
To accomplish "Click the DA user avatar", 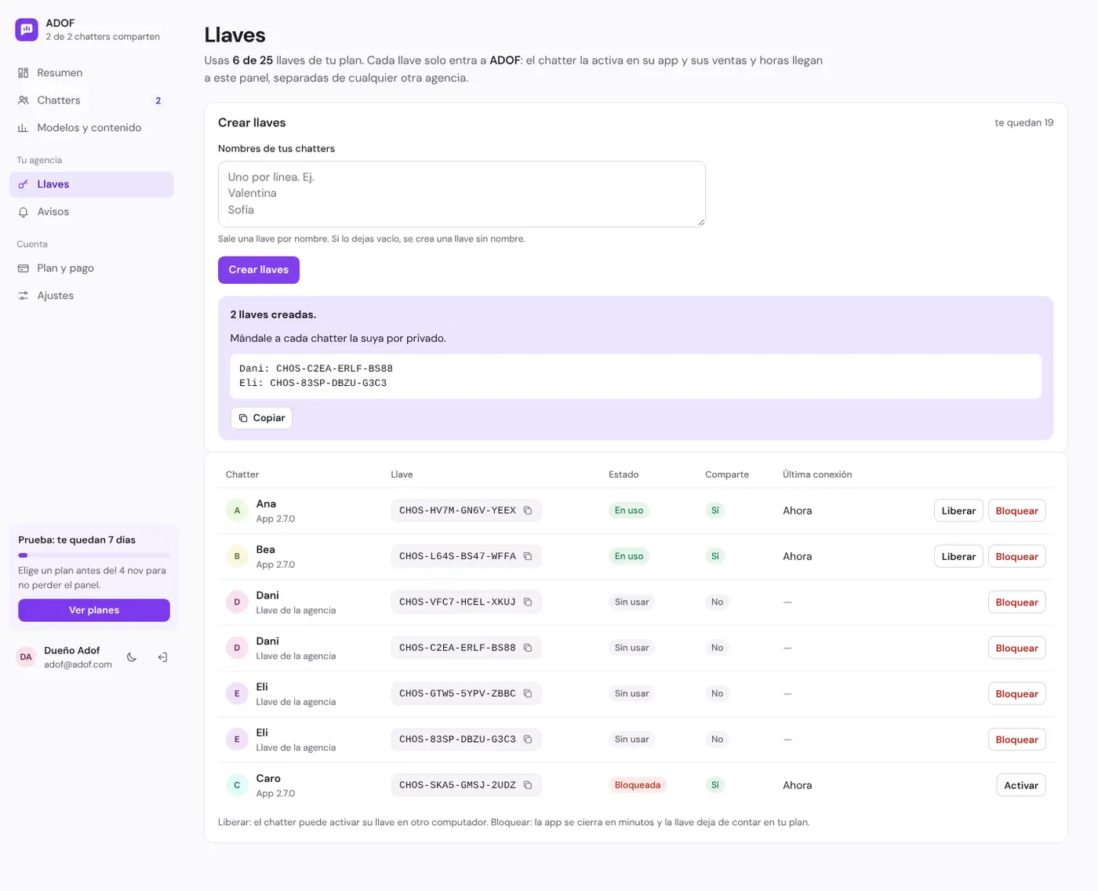I will [x=26, y=657].
